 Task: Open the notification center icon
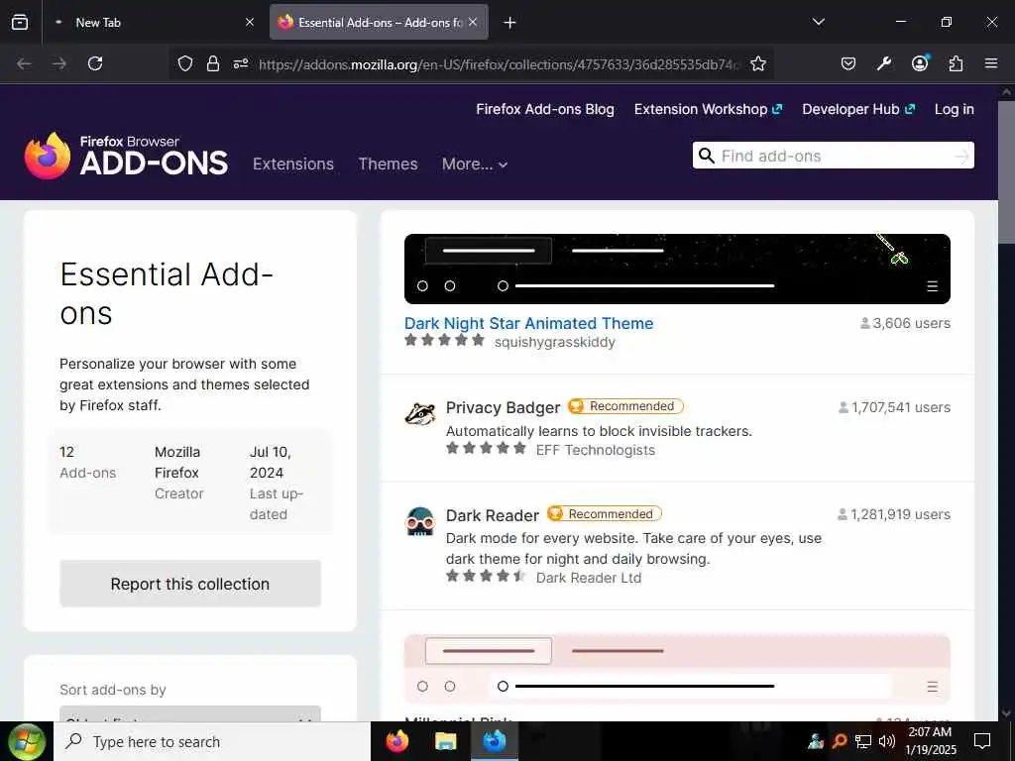982,741
